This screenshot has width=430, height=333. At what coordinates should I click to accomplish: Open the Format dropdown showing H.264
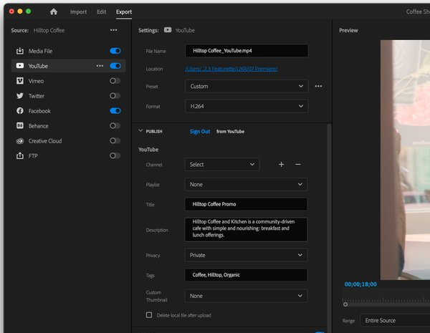tap(246, 106)
